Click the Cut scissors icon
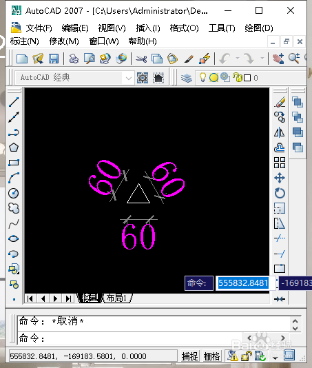The width and height of the screenshot is (312, 368). tap(141, 59)
